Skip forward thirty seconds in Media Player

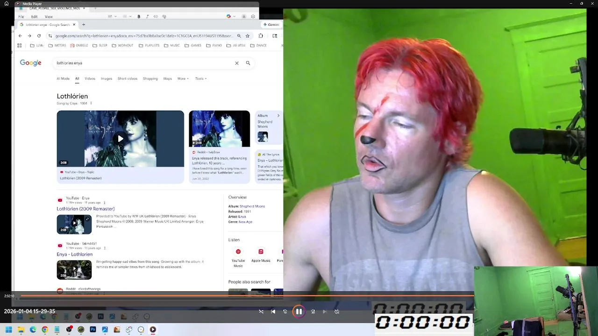313,311
